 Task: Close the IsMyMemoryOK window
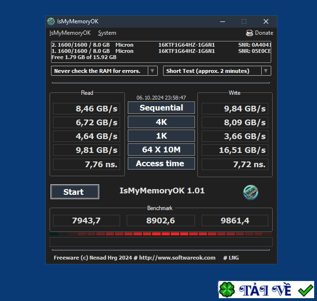(266, 21)
